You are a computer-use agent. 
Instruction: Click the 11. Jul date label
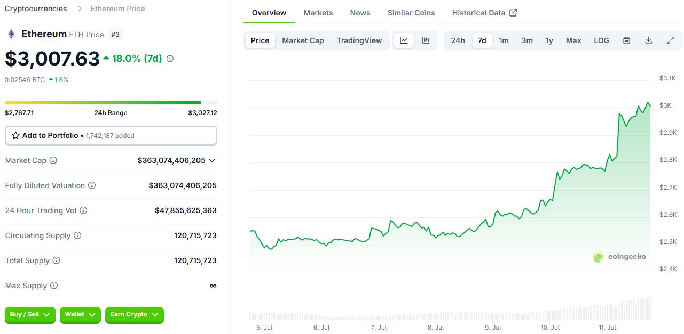[x=608, y=328]
